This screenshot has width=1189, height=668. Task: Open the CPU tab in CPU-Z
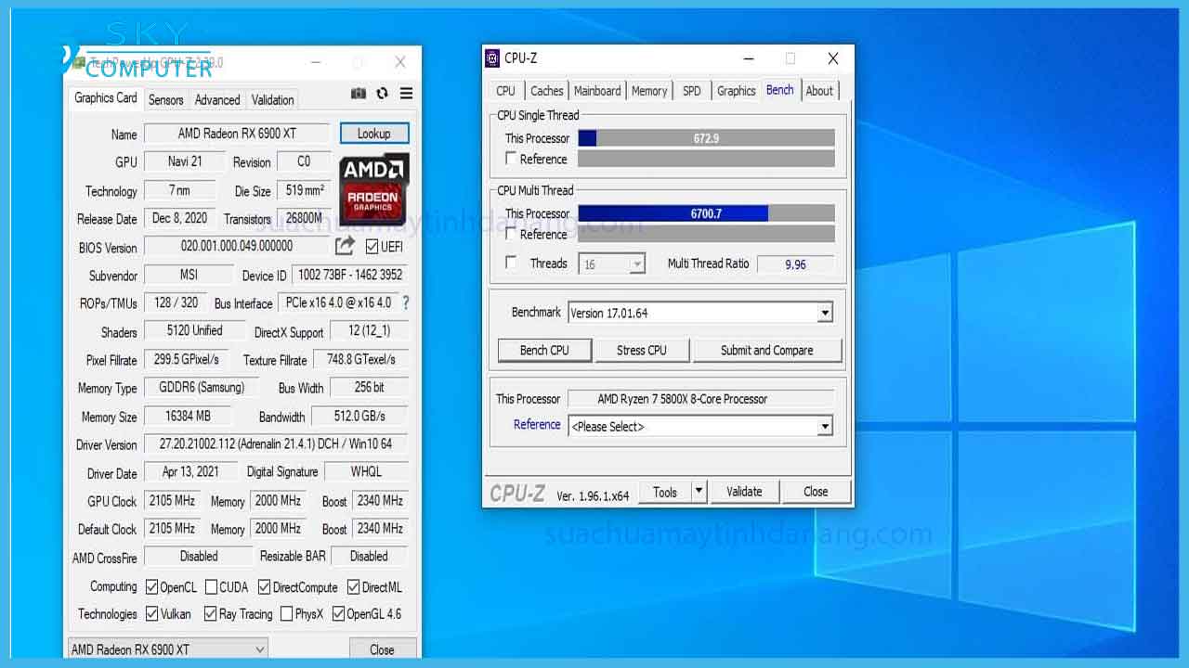click(505, 91)
